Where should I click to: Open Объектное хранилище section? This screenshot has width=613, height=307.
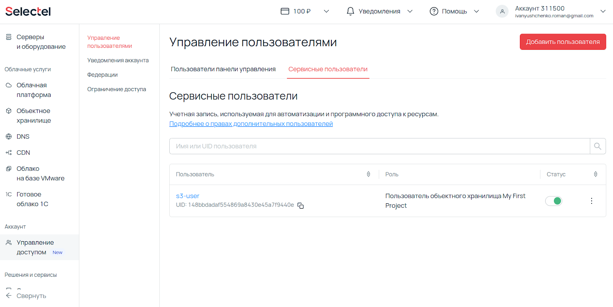point(34,116)
